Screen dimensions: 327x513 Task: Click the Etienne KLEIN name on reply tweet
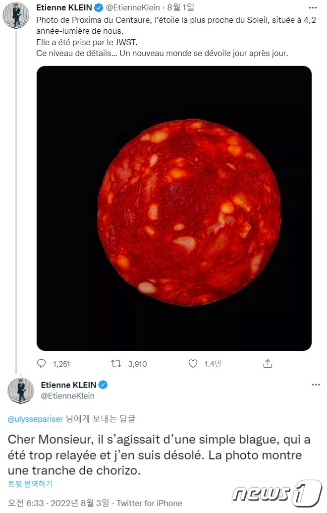click(x=68, y=385)
